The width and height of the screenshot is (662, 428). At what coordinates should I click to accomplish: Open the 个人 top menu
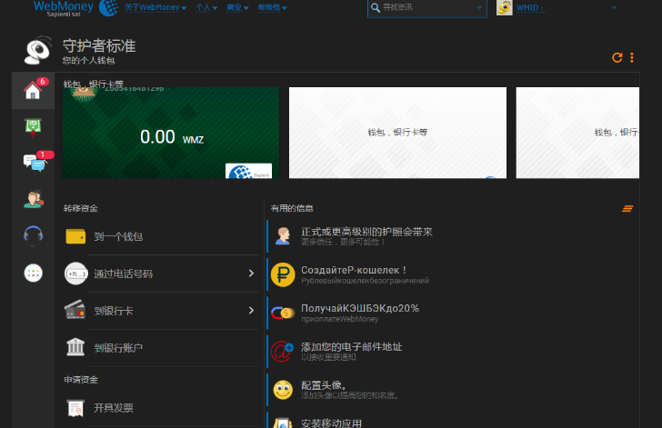pyautogui.click(x=206, y=7)
